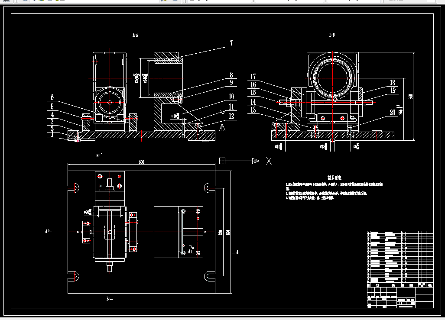Select part callout number 9
The width and height of the screenshot is (445, 320).
[x=231, y=82]
